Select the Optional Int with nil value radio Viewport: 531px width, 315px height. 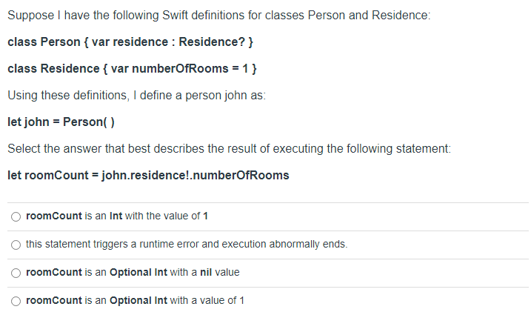(16, 273)
